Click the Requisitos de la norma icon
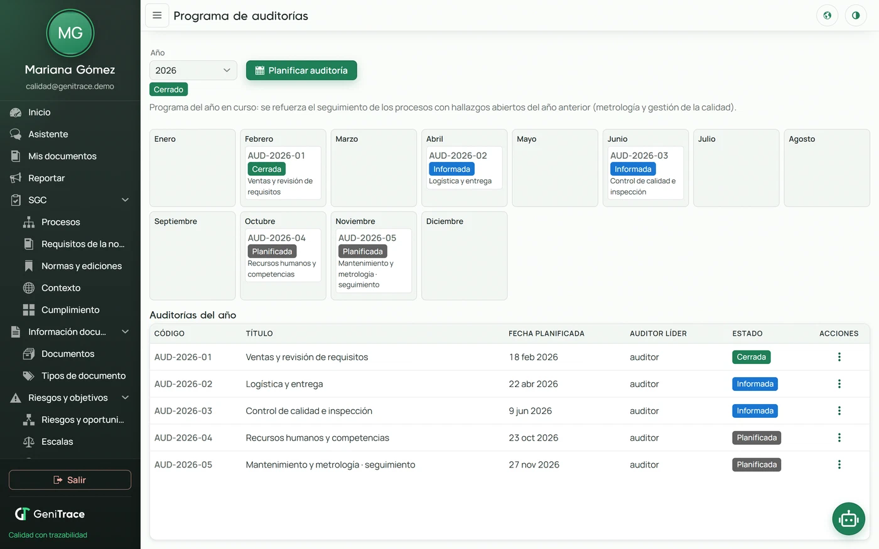This screenshot has width=879, height=549. tap(29, 244)
